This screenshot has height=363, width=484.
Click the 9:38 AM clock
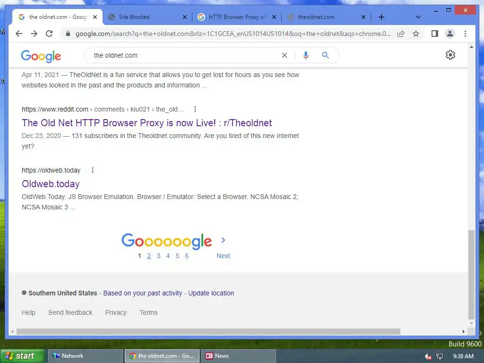click(x=463, y=356)
